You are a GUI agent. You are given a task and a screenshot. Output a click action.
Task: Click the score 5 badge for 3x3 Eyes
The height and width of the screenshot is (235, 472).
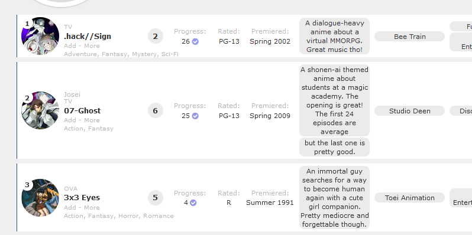click(156, 198)
